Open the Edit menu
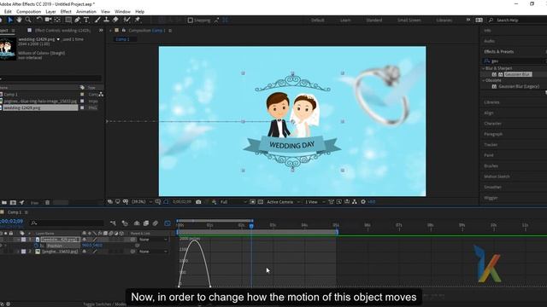Viewport: 547px width, 307px height. (8, 11)
